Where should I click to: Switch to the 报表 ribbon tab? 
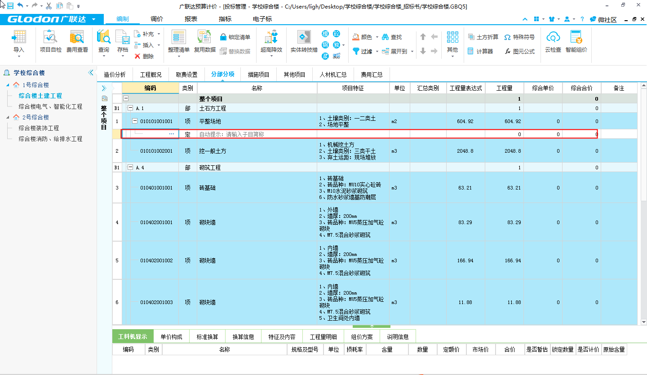tap(191, 19)
